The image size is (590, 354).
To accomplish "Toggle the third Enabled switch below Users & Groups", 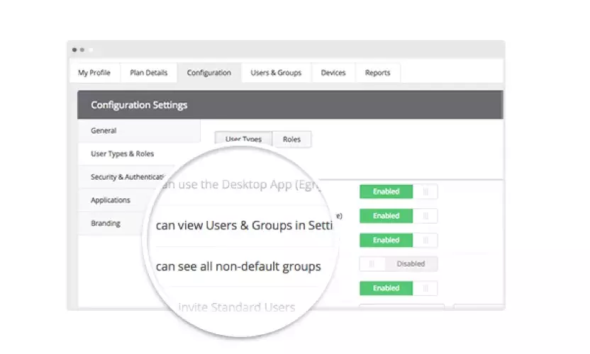I will click(399, 240).
